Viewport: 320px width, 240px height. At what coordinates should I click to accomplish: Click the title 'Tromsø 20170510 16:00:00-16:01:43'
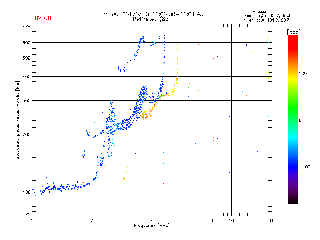152,14
